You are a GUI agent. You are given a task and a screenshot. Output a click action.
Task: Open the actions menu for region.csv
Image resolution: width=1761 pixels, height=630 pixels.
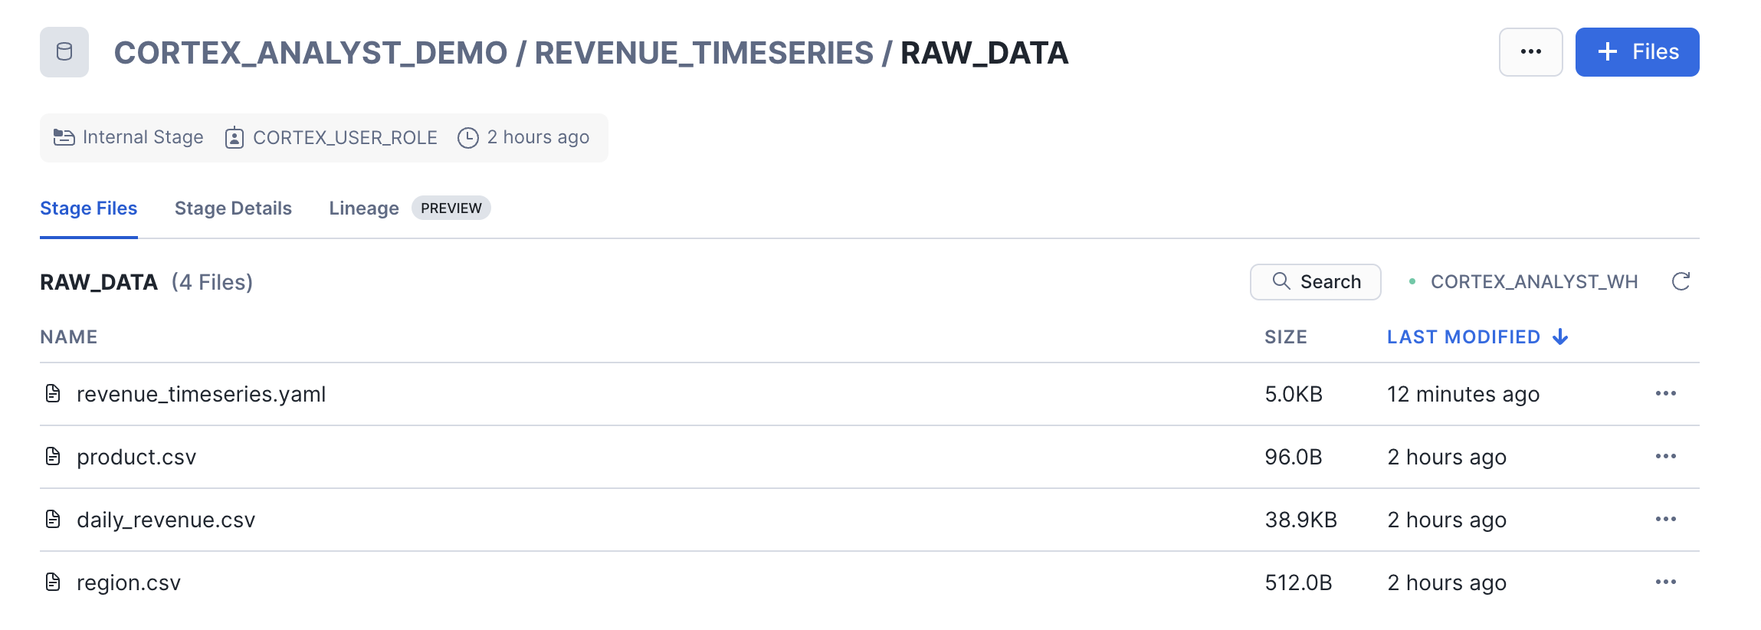(1665, 582)
